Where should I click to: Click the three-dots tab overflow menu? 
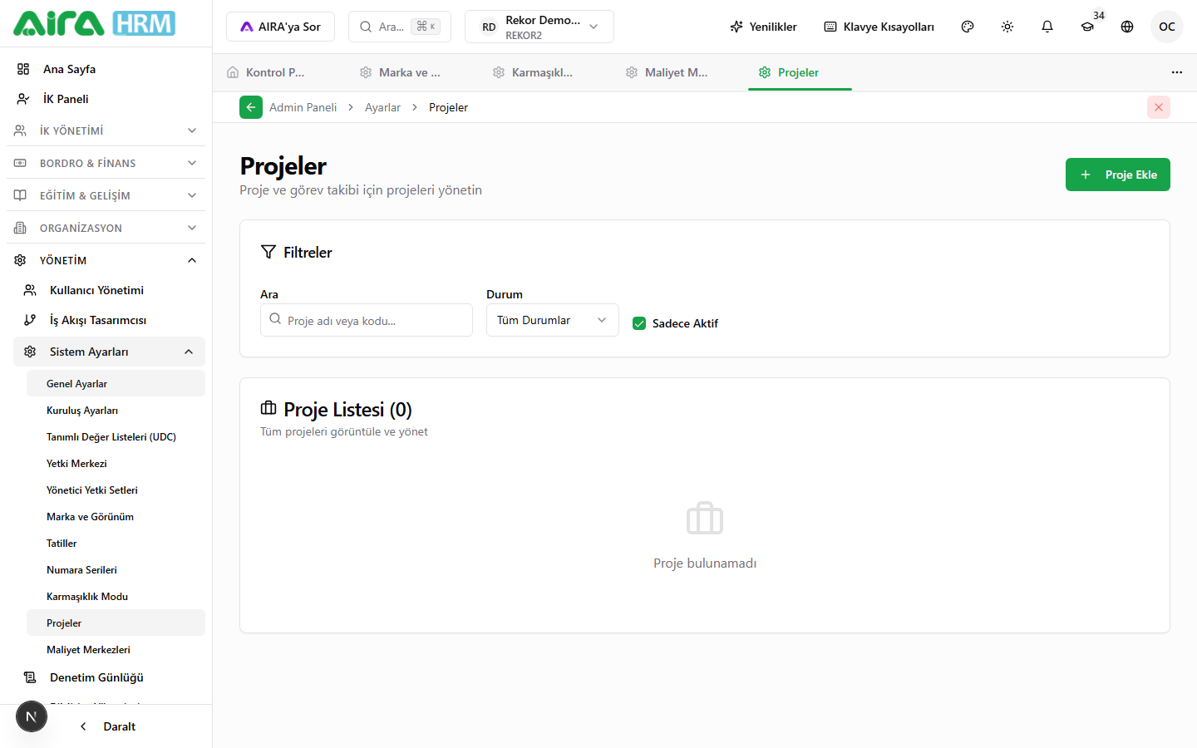(x=1177, y=72)
